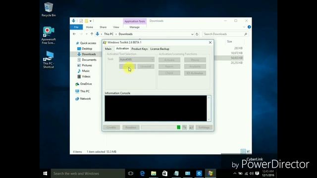Open the Manage ribbon tab

click(134, 27)
